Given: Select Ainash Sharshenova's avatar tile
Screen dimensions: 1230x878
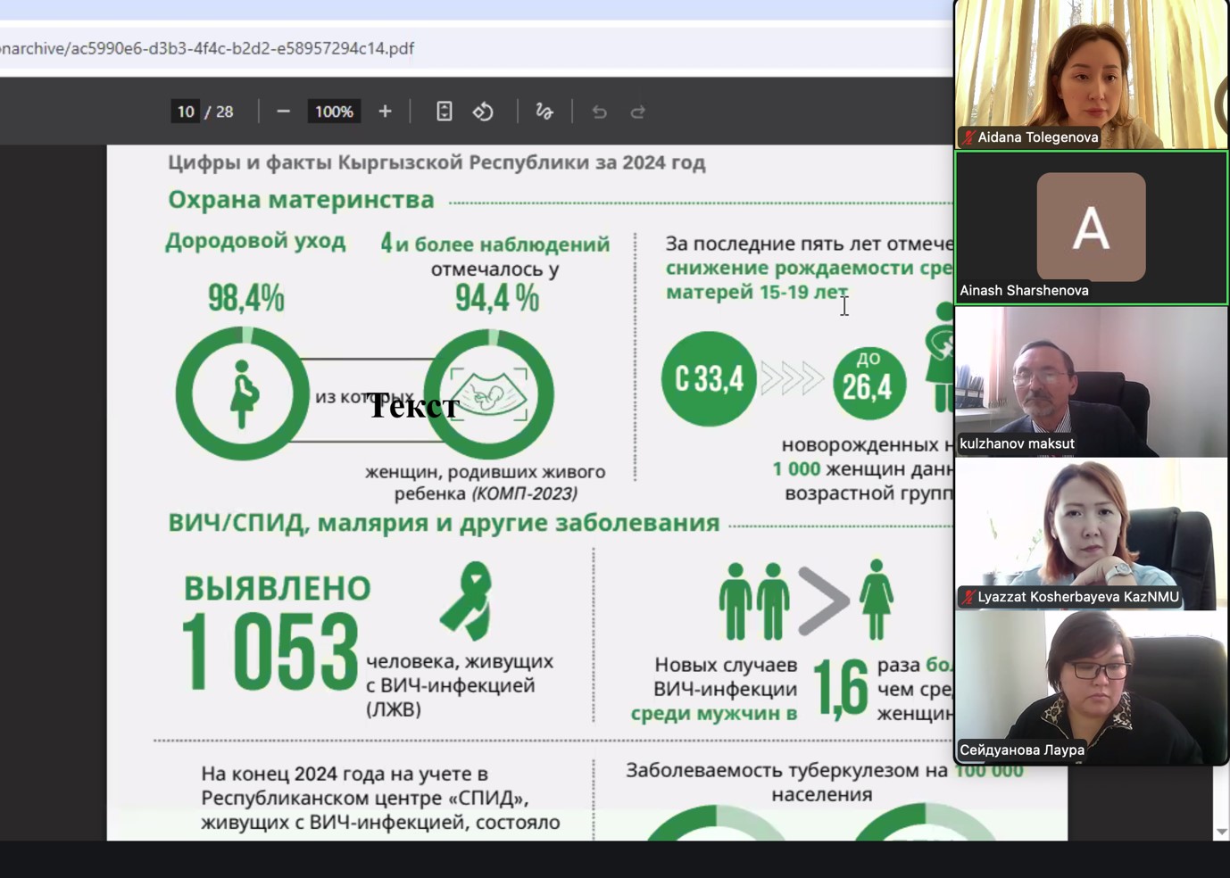Looking at the screenshot, I should 1091,227.
